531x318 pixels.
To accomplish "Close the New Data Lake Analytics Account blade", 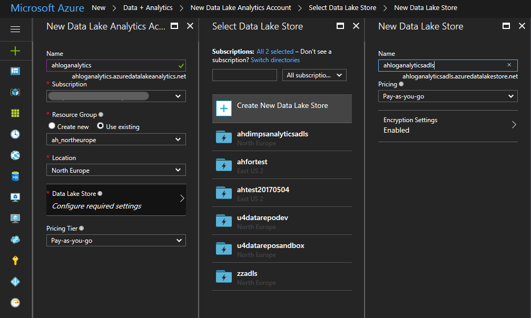I will tap(190, 26).
